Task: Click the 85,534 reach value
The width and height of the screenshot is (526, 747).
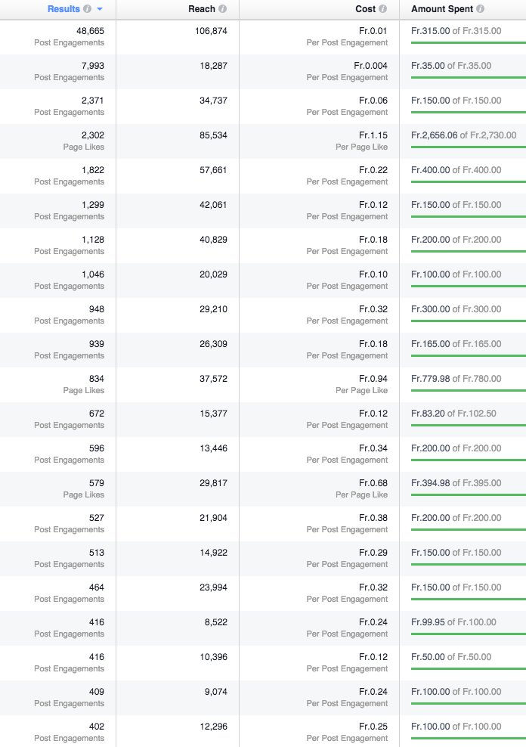Action: coord(213,135)
